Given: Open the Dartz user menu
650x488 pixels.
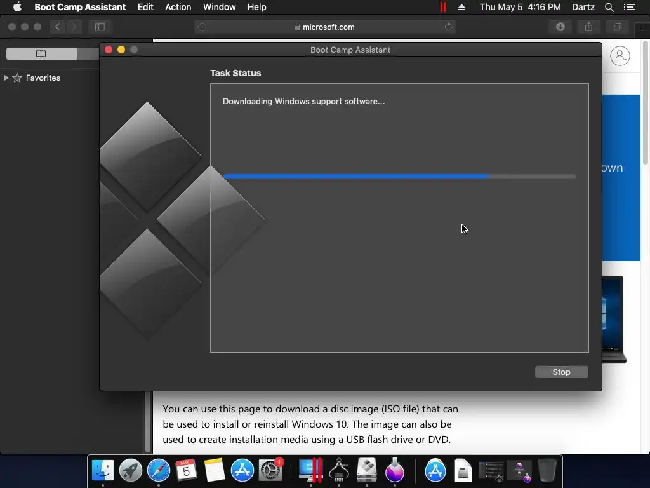Looking at the screenshot, I should pyautogui.click(x=583, y=7).
